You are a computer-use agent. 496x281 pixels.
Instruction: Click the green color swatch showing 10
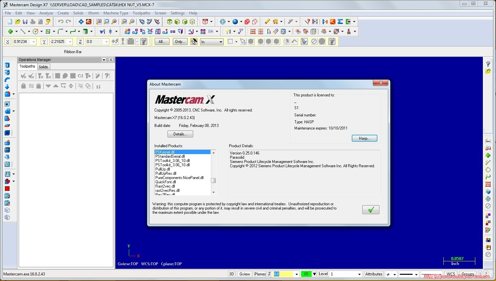(305, 274)
